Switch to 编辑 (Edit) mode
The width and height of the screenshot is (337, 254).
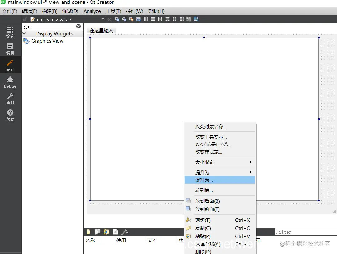(x=10, y=49)
